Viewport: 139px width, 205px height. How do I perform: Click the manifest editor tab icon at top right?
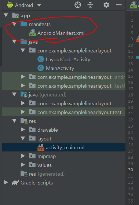[133, 6]
